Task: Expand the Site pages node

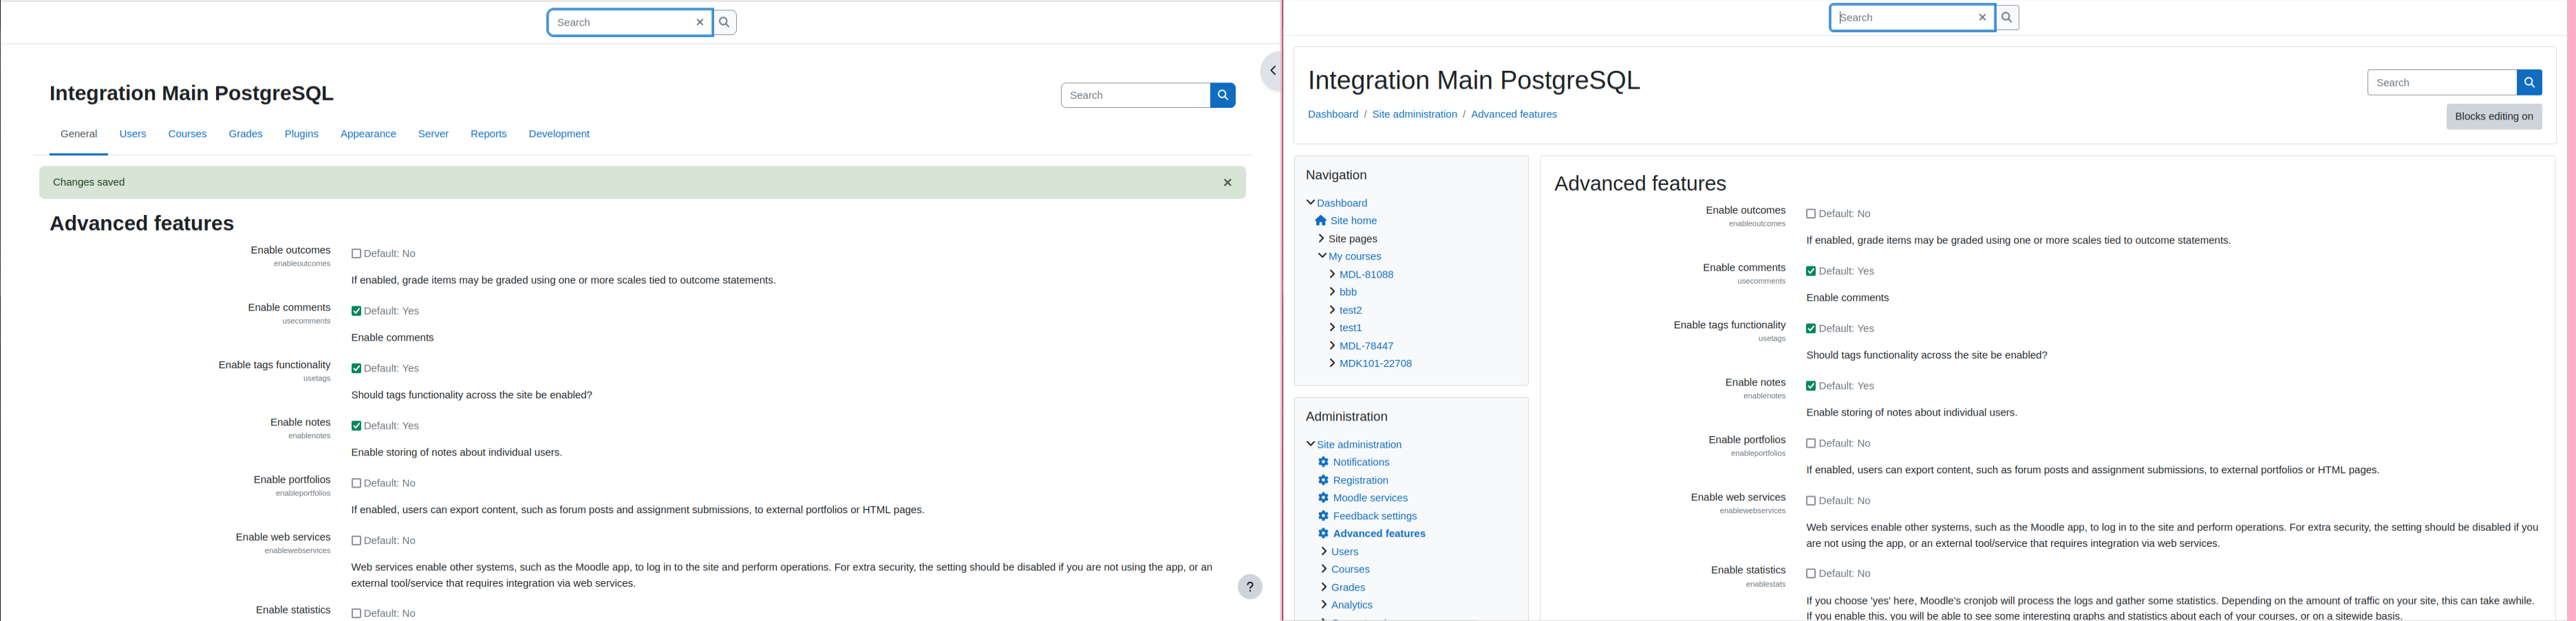Action: [x=1322, y=238]
